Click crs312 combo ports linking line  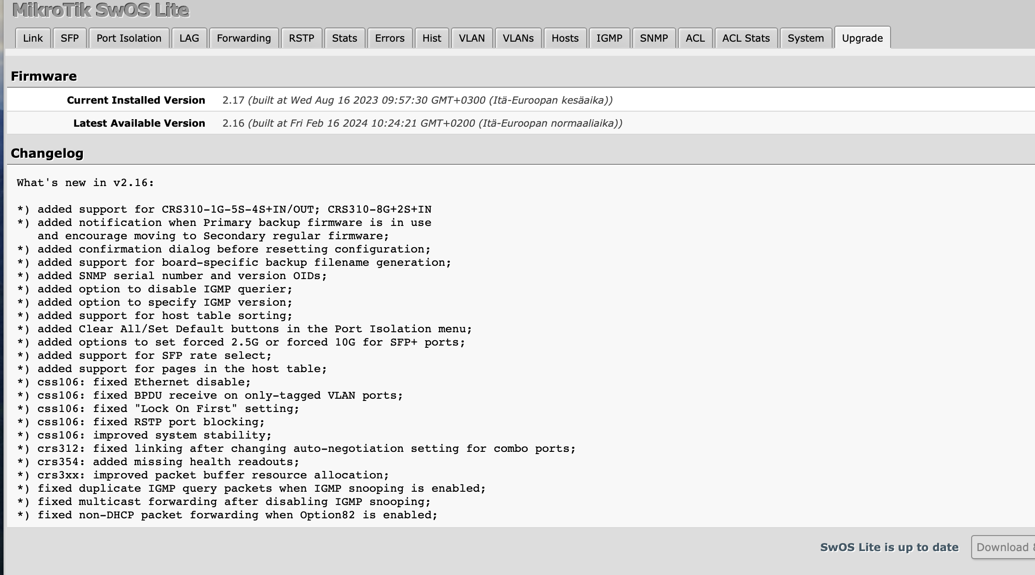tap(296, 448)
